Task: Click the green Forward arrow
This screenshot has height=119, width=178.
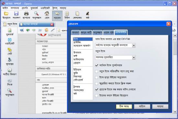Action: 34,30
